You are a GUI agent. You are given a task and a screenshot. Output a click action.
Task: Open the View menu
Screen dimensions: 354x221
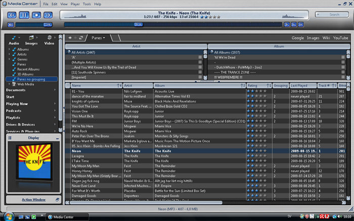click(64, 4)
